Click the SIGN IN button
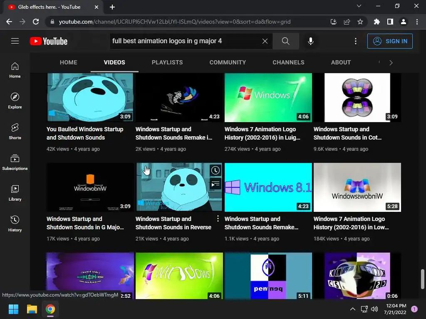 (390, 41)
